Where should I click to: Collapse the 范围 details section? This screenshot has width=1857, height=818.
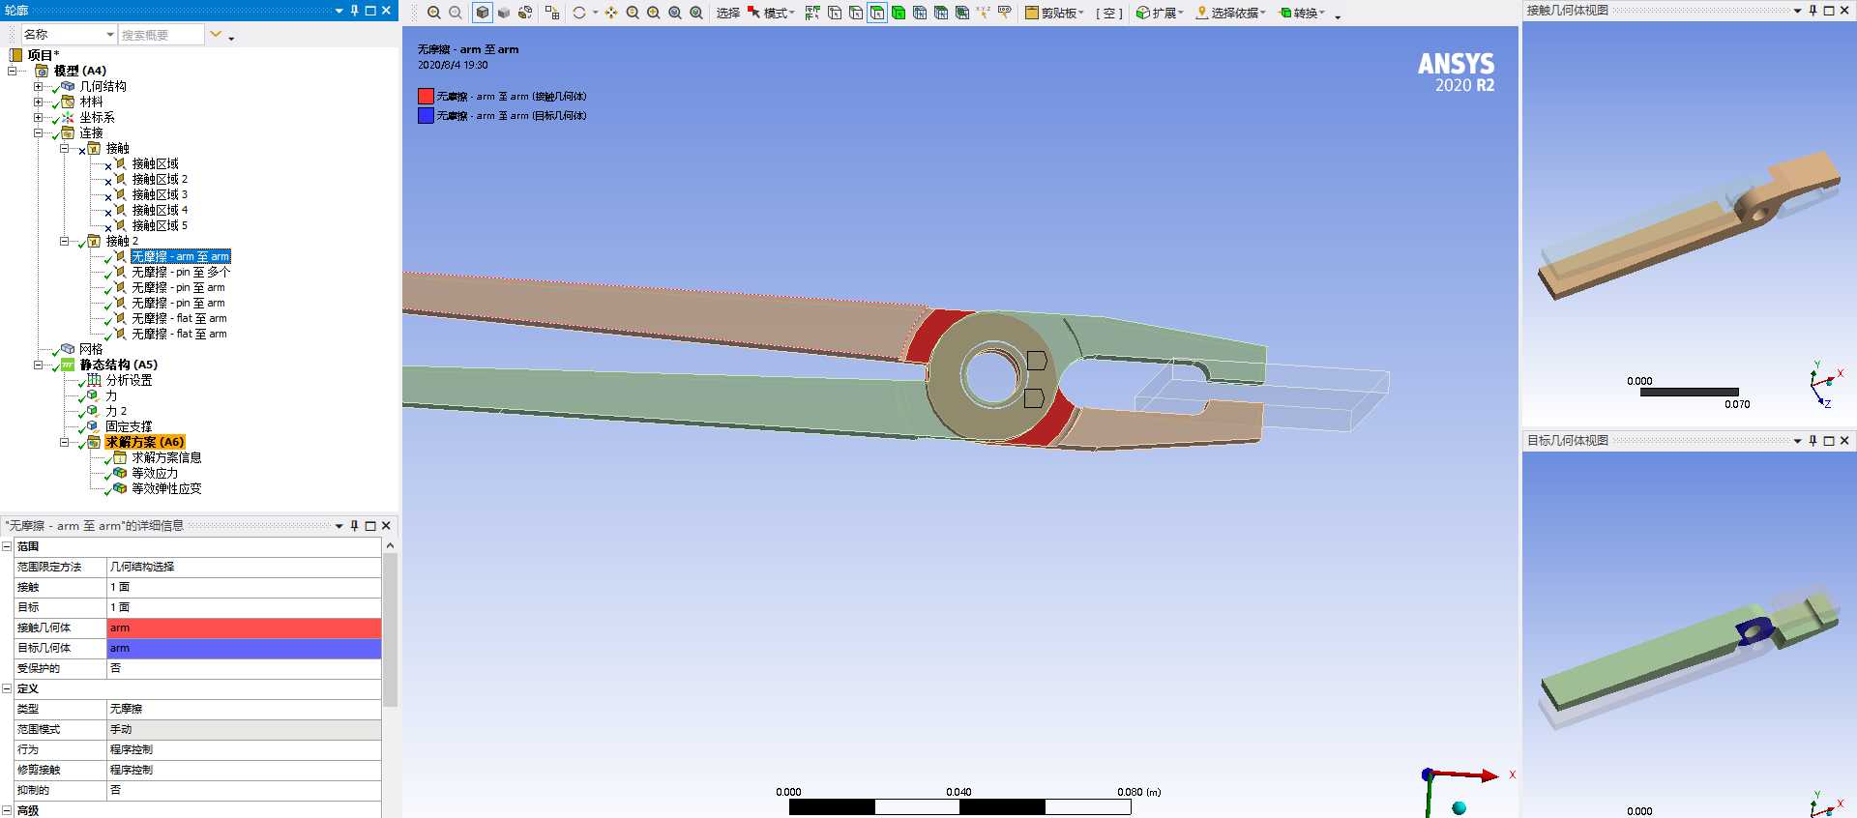pos(7,546)
